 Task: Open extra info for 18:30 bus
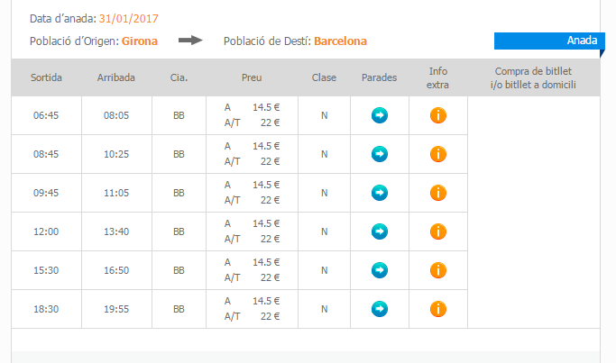[x=437, y=309]
